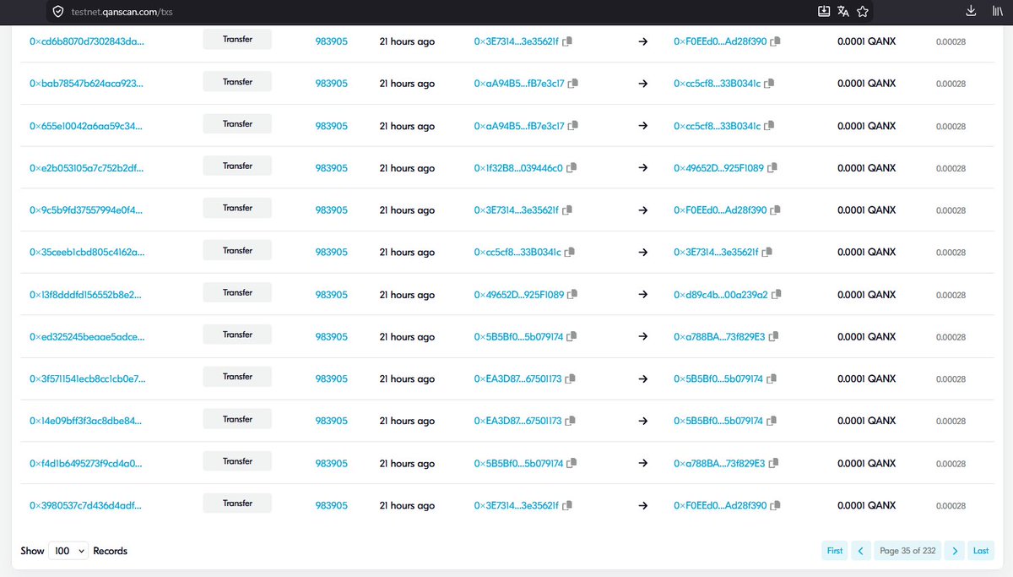Copy sender address in the 0x3f571154 transaction row
Image resolution: width=1013 pixels, height=577 pixels.
570,378
